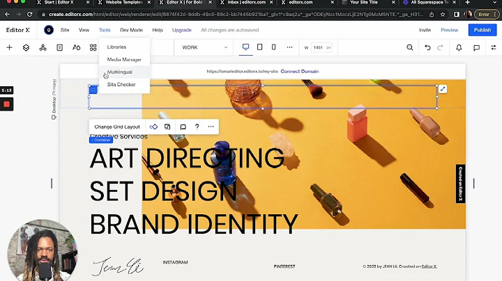Image resolution: width=502 pixels, height=281 pixels.
Task: Click the layout copy icon in floating toolbar
Action: click(x=167, y=127)
